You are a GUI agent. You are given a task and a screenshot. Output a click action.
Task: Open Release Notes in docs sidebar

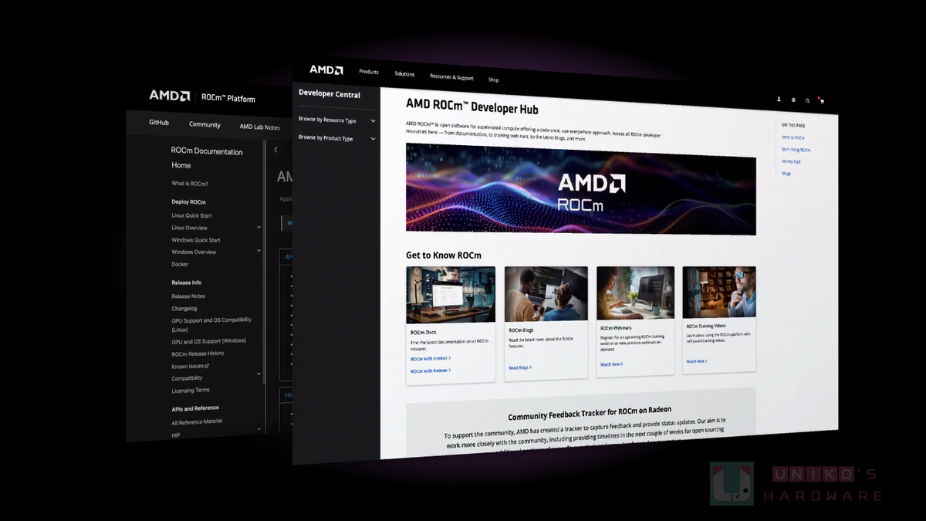pyautogui.click(x=188, y=296)
